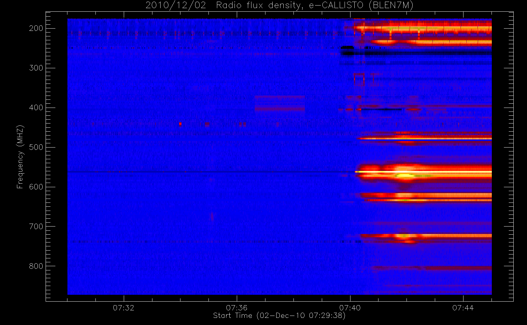Click the 07:36 time tick label
This screenshot has width=527, height=325.
point(237,308)
